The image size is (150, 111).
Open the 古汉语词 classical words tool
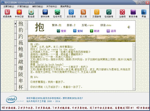tap(71, 13)
